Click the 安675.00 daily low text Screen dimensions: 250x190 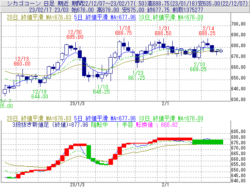click(x=133, y=10)
